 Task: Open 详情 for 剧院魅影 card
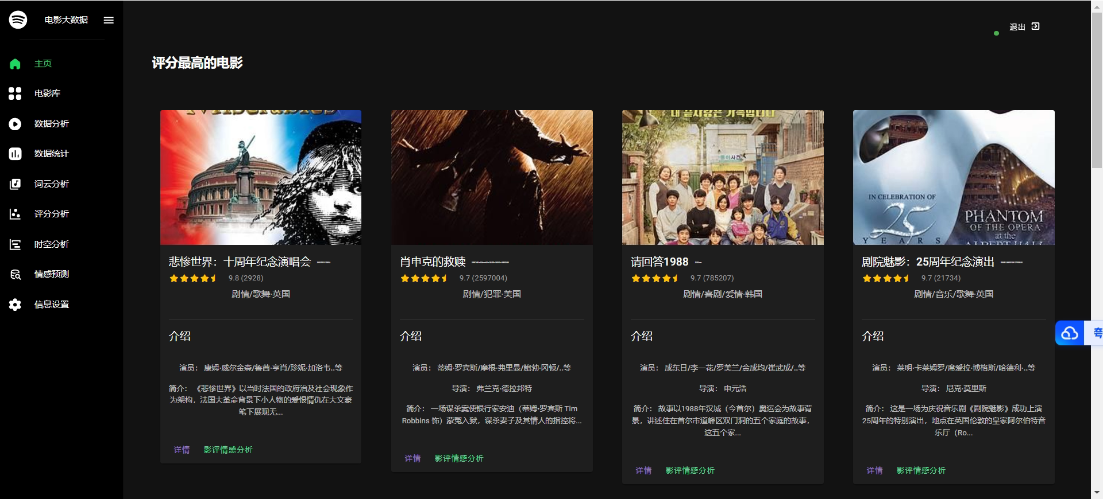coord(874,470)
